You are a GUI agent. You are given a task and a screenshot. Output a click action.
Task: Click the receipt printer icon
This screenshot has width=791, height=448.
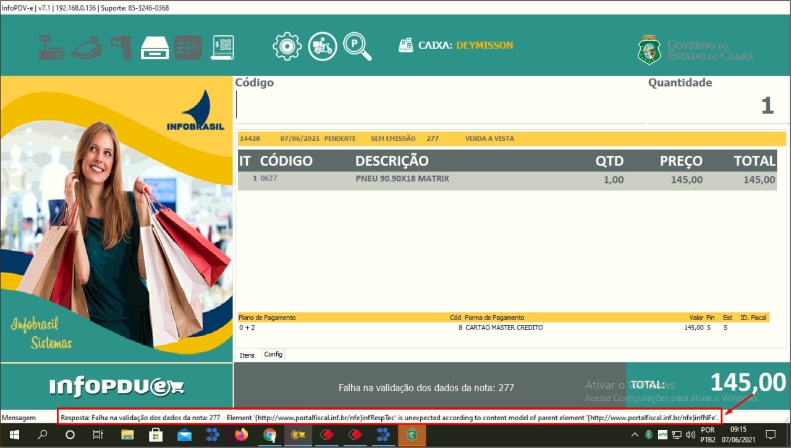[86, 47]
